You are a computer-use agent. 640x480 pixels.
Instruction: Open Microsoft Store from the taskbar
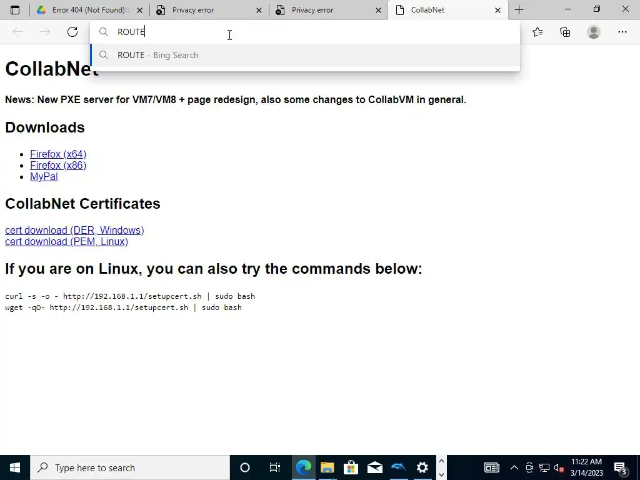pos(351,467)
